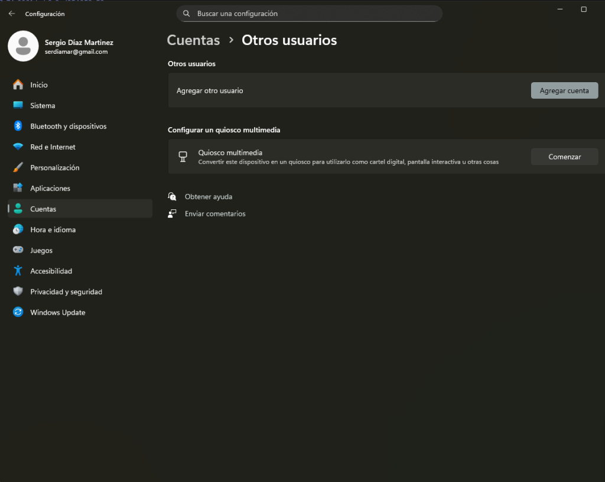The height and width of the screenshot is (482, 605).
Task: Navigate to Cuentas in the breadcrumb
Action: (x=193, y=40)
